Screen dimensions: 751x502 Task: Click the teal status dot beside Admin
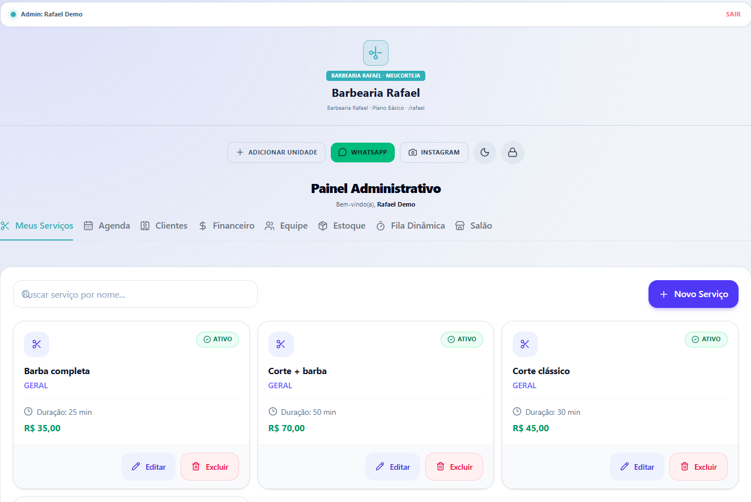[x=13, y=14]
